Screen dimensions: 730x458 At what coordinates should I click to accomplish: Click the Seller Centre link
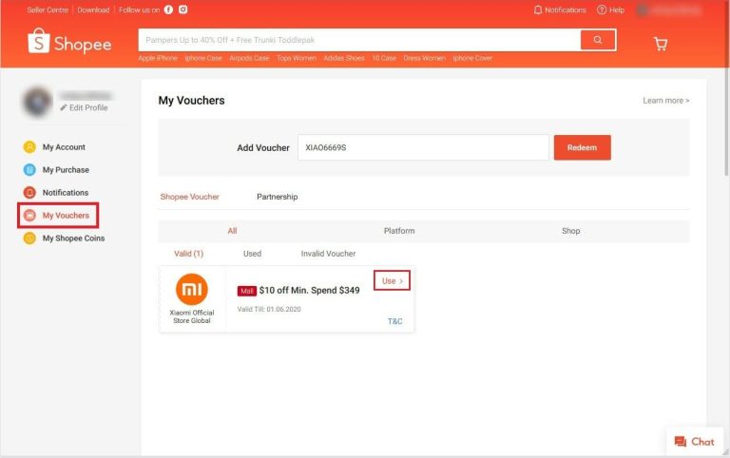[x=48, y=10]
